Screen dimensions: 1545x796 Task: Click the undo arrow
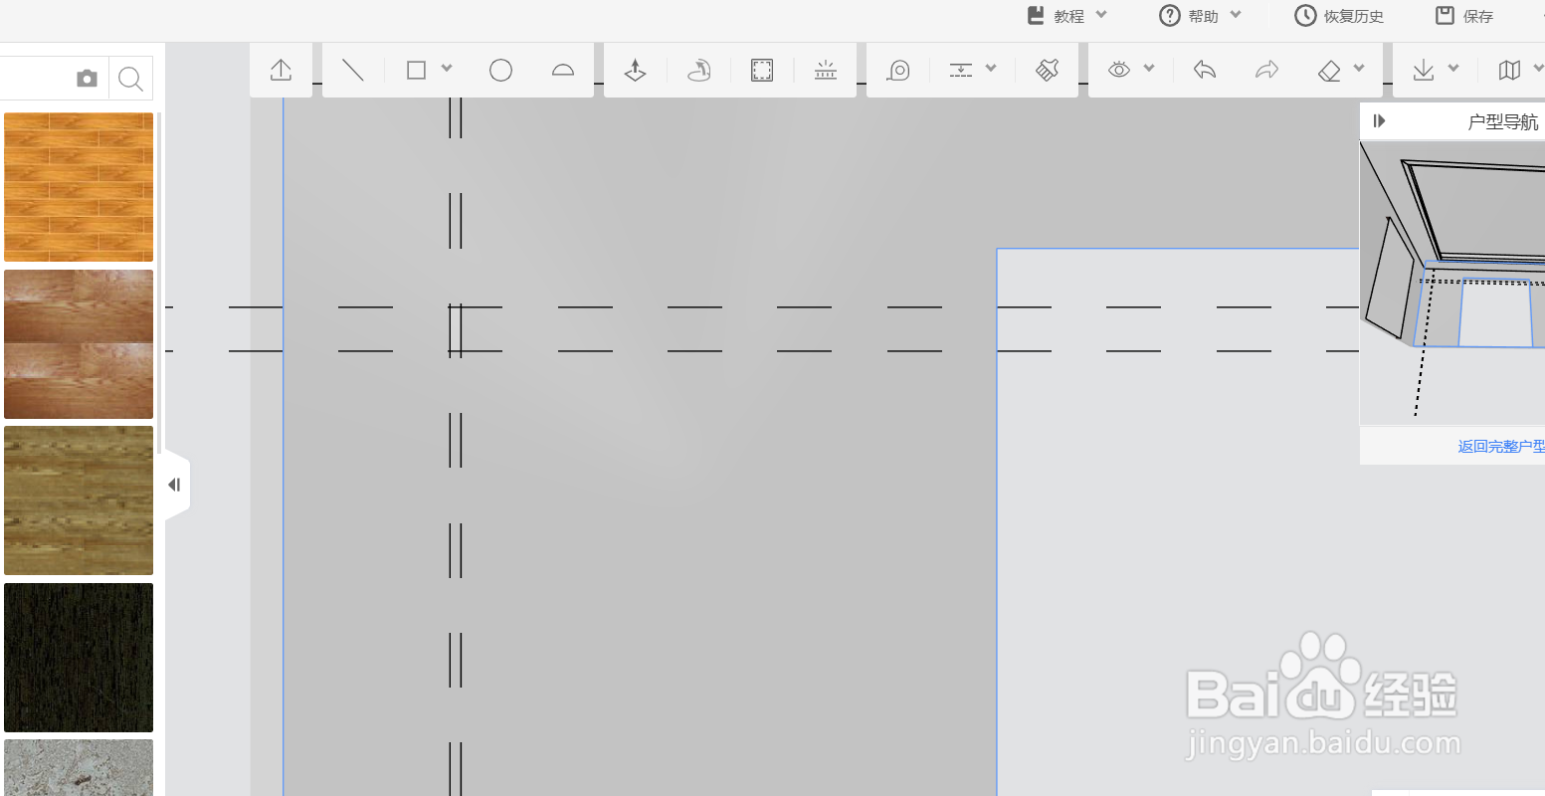[x=1205, y=70]
